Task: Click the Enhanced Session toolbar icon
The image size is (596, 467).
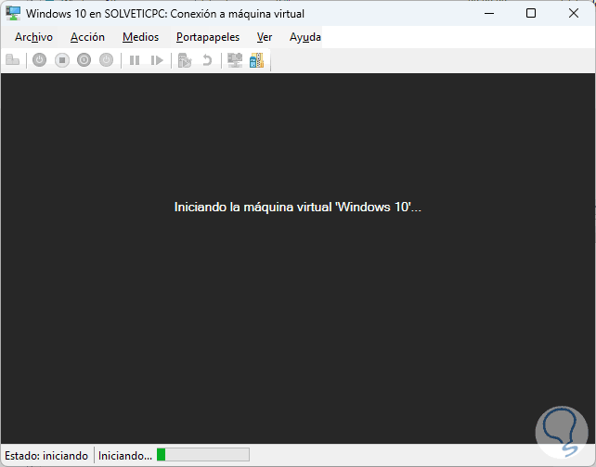Action: [x=235, y=60]
